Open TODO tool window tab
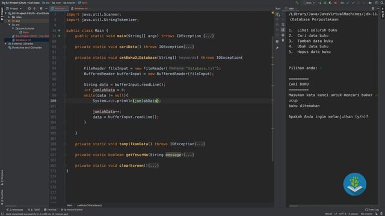The image size is (385, 216). [x=34, y=209]
